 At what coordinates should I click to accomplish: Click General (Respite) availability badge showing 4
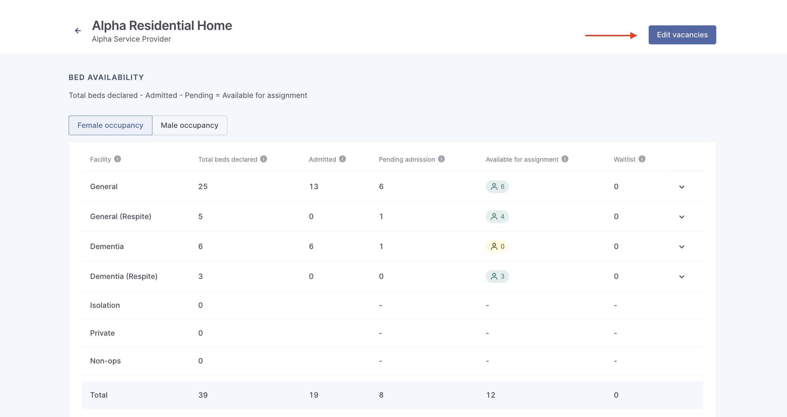click(x=497, y=217)
